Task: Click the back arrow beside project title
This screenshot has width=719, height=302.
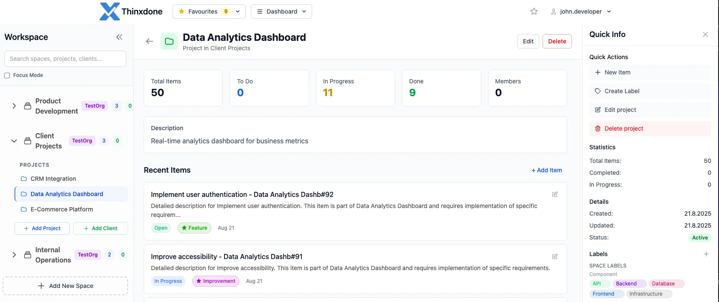Action: [149, 41]
